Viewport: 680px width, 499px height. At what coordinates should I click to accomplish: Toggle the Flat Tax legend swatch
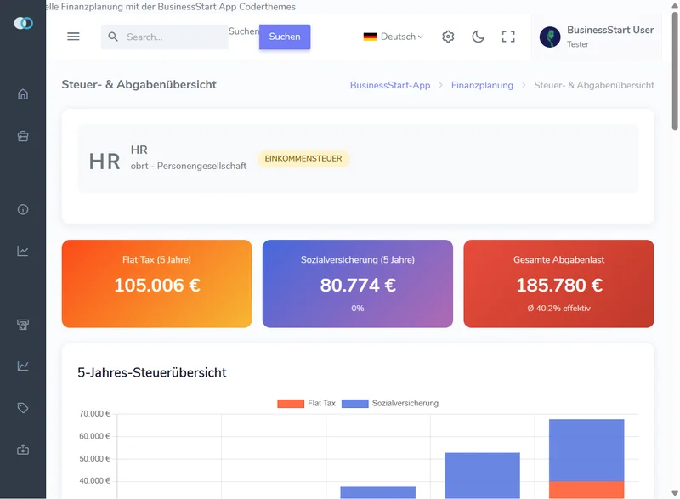click(291, 403)
